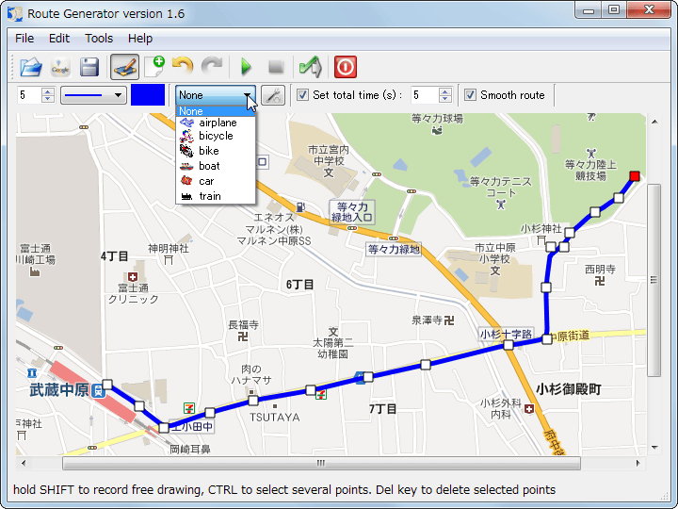
Task: Collapse the vehicle combo box showing None
Action: coord(216,95)
